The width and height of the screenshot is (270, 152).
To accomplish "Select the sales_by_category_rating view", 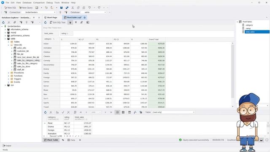I will click(28, 60).
